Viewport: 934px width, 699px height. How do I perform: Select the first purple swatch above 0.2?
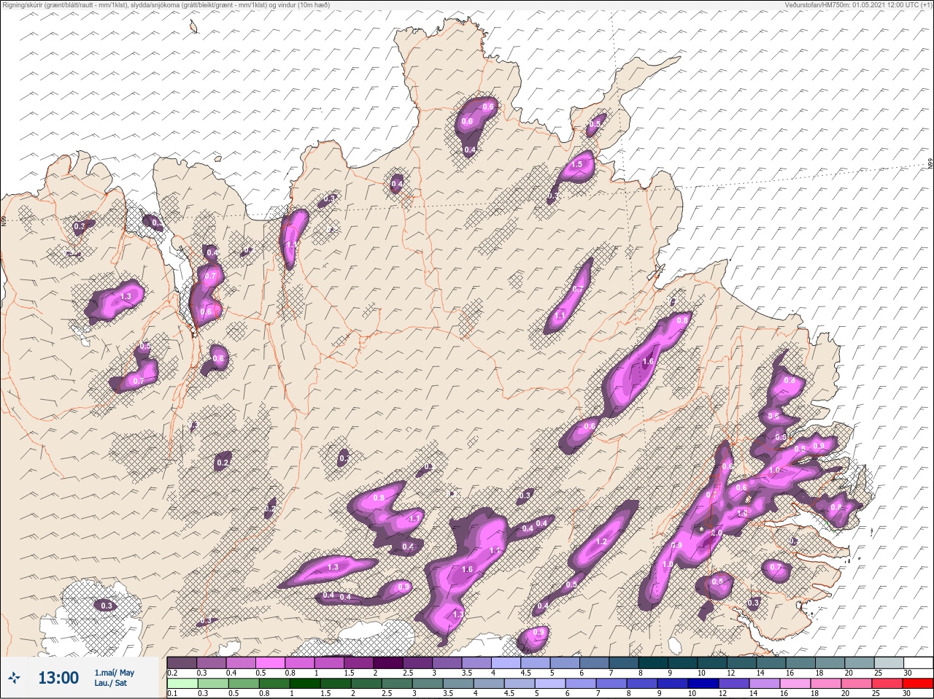(182, 663)
